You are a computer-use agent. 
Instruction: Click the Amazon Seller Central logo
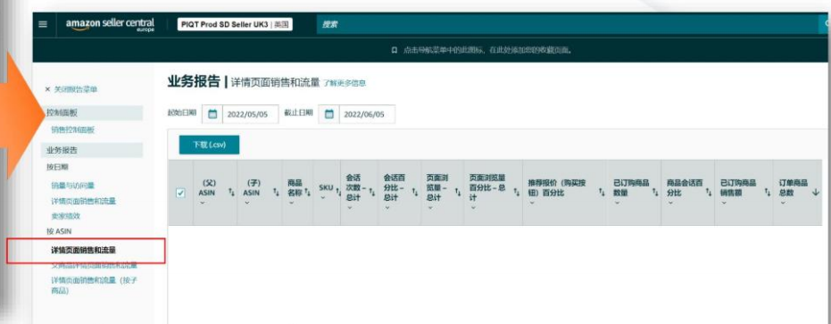point(111,25)
